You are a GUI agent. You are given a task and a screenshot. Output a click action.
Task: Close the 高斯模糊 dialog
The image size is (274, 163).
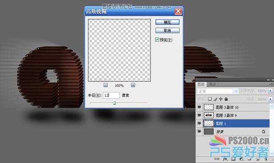tap(178, 11)
